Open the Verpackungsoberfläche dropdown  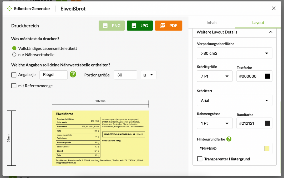click(x=234, y=53)
